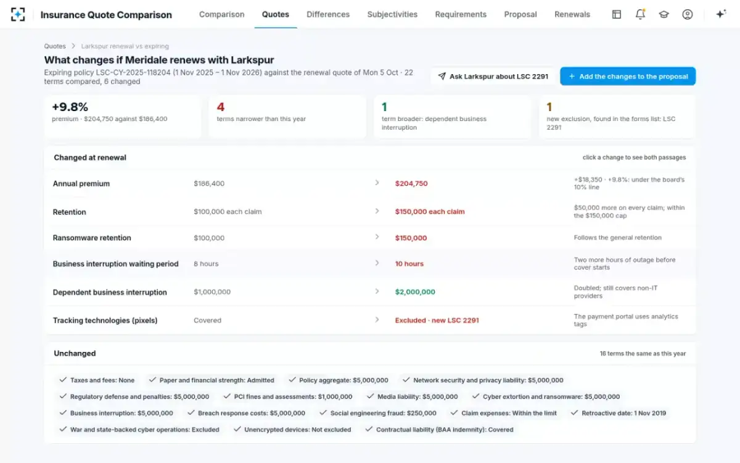Screen dimensions: 740x463
Task: Expand the Dependent business interruption row chevron
Action: [377, 291]
